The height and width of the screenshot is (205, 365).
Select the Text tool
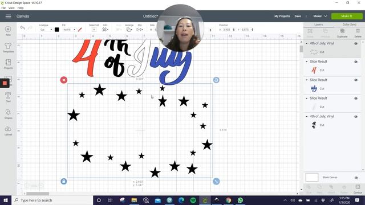[8, 96]
